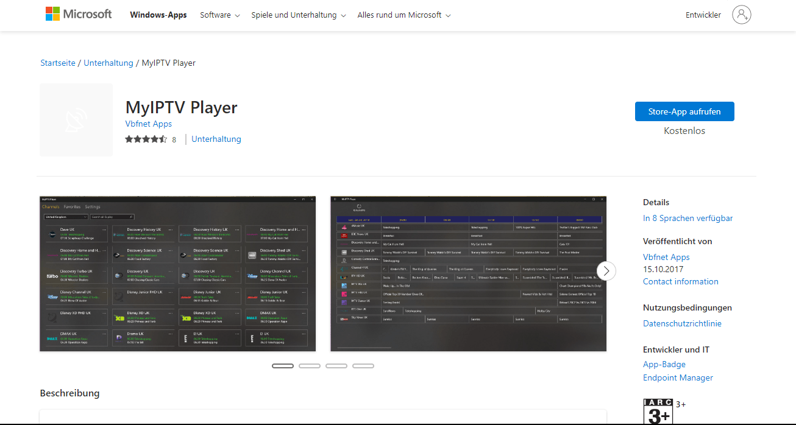Screen dimensions: 796x425
Task: Open In 8 Sprachen verfügbar link
Action: coord(688,218)
